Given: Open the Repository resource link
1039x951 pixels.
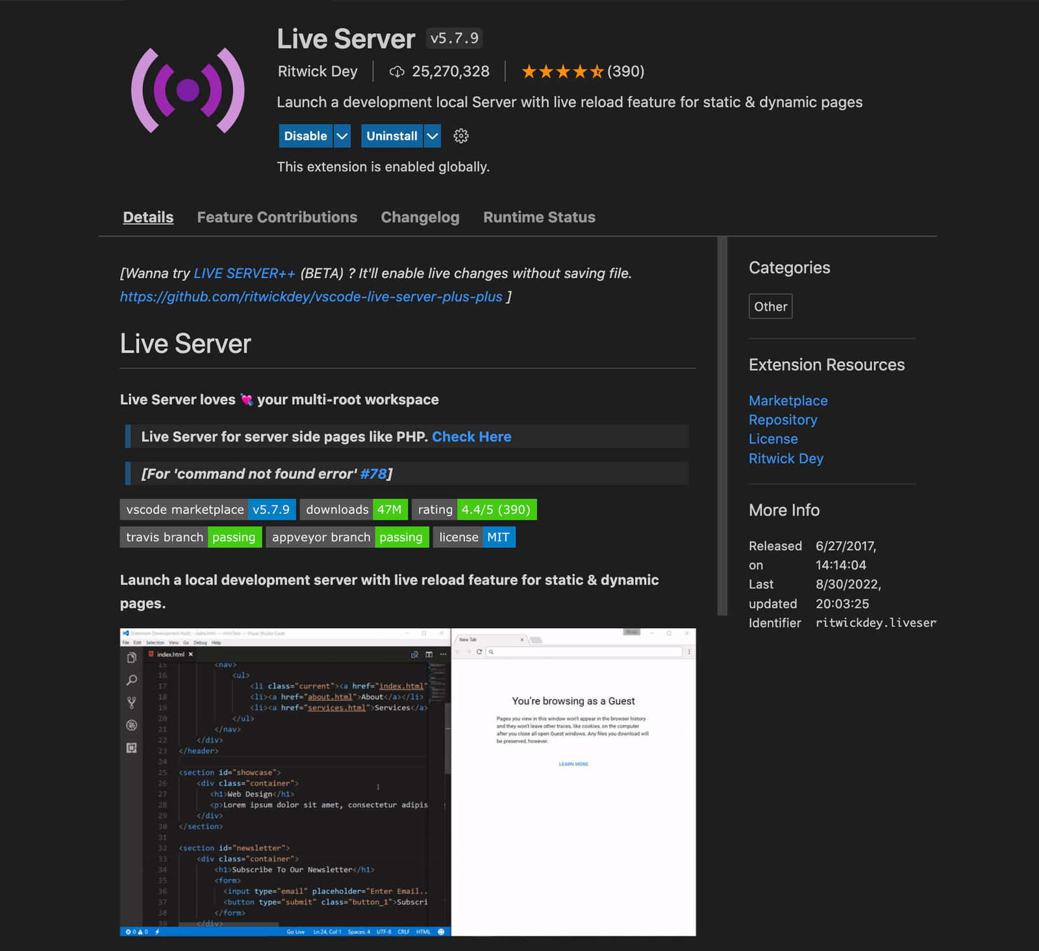Looking at the screenshot, I should click(783, 420).
